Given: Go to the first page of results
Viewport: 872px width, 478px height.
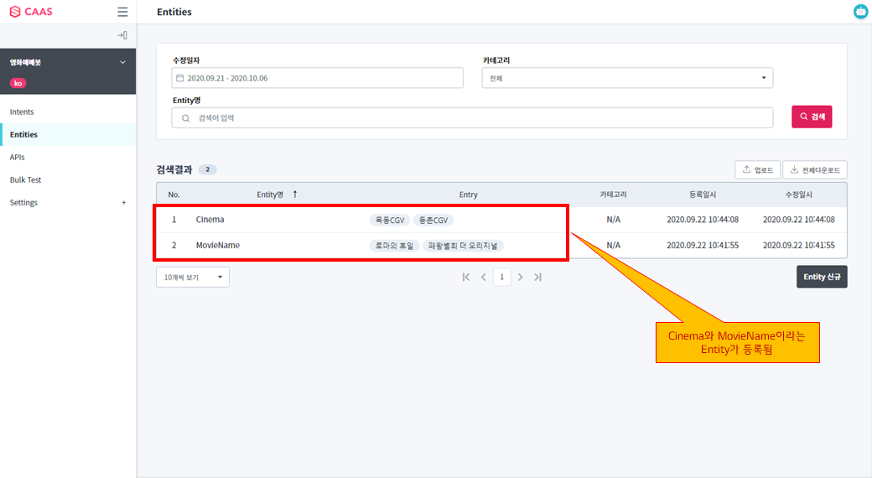Looking at the screenshot, I should 466,277.
